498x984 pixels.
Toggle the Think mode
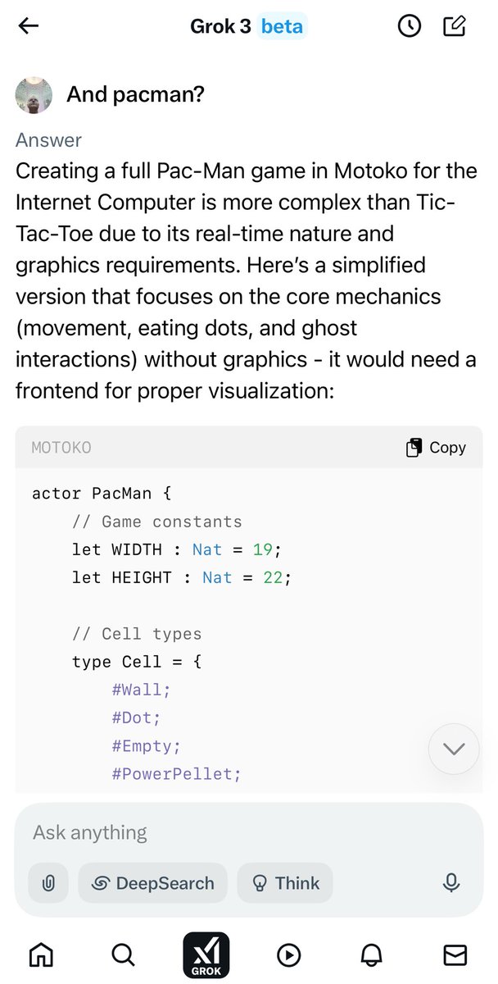coord(285,883)
